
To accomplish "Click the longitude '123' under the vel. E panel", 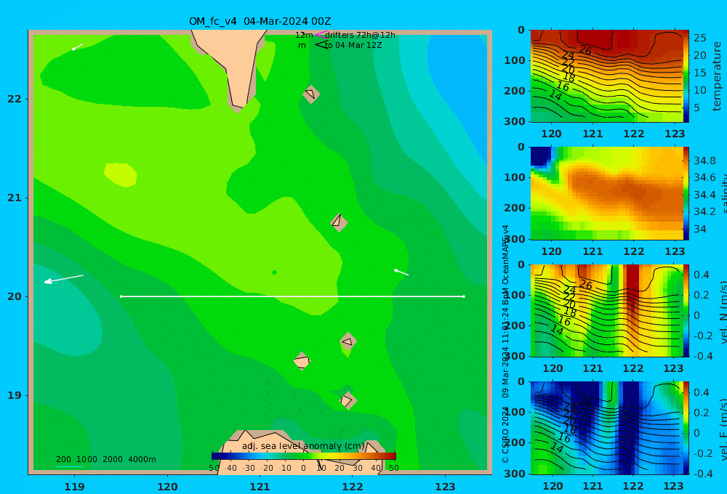I will pyautogui.click(x=673, y=486).
